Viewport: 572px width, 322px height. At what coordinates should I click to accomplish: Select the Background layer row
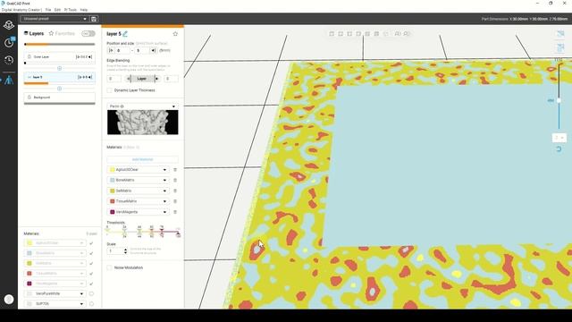coord(60,97)
